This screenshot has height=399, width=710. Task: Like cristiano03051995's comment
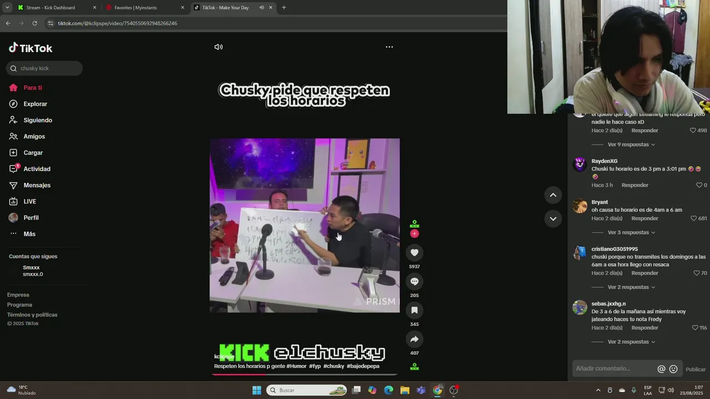(697, 273)
